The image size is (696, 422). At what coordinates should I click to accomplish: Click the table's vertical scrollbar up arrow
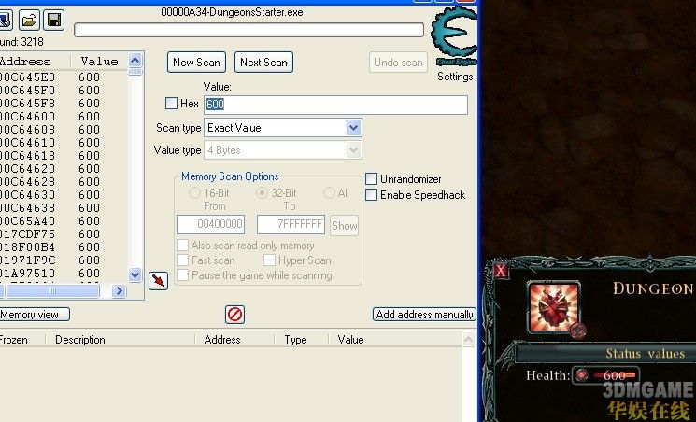click(x=468, y=340)
